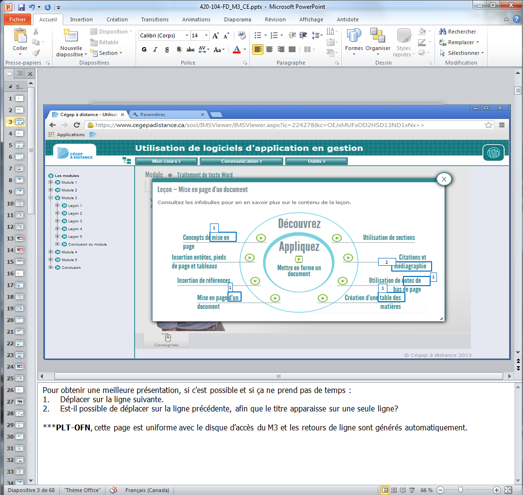Image resolution: width=523 pixels, height=495 pixels.
Task: Switch to the Insertion tab
Action: pos(81,19)
